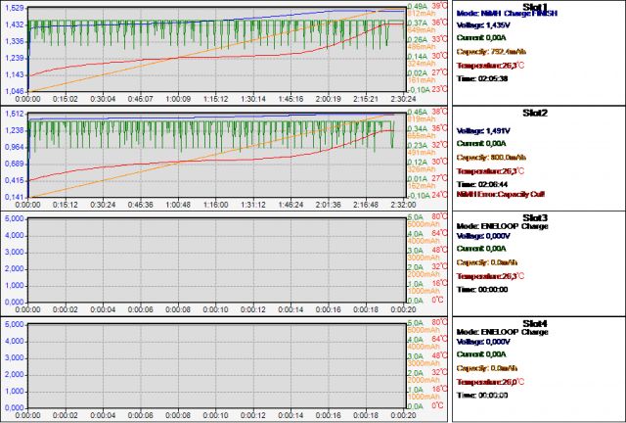The width and height of the screenshot is (626, 423).
Task: Click the '2:30:24' time axis label
Action: [x=403, y=99]
